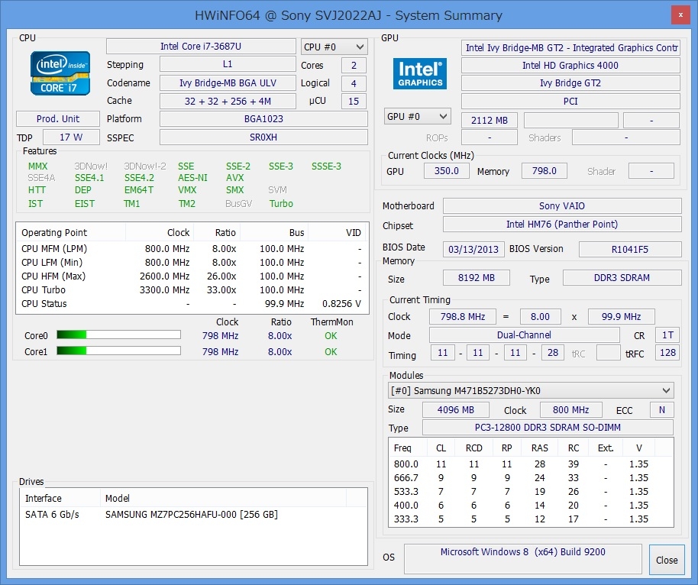Screen dimensions: 698x585
Task: Click the Intel HD Graphics 4000 field
Action: (x=570, y=66)
